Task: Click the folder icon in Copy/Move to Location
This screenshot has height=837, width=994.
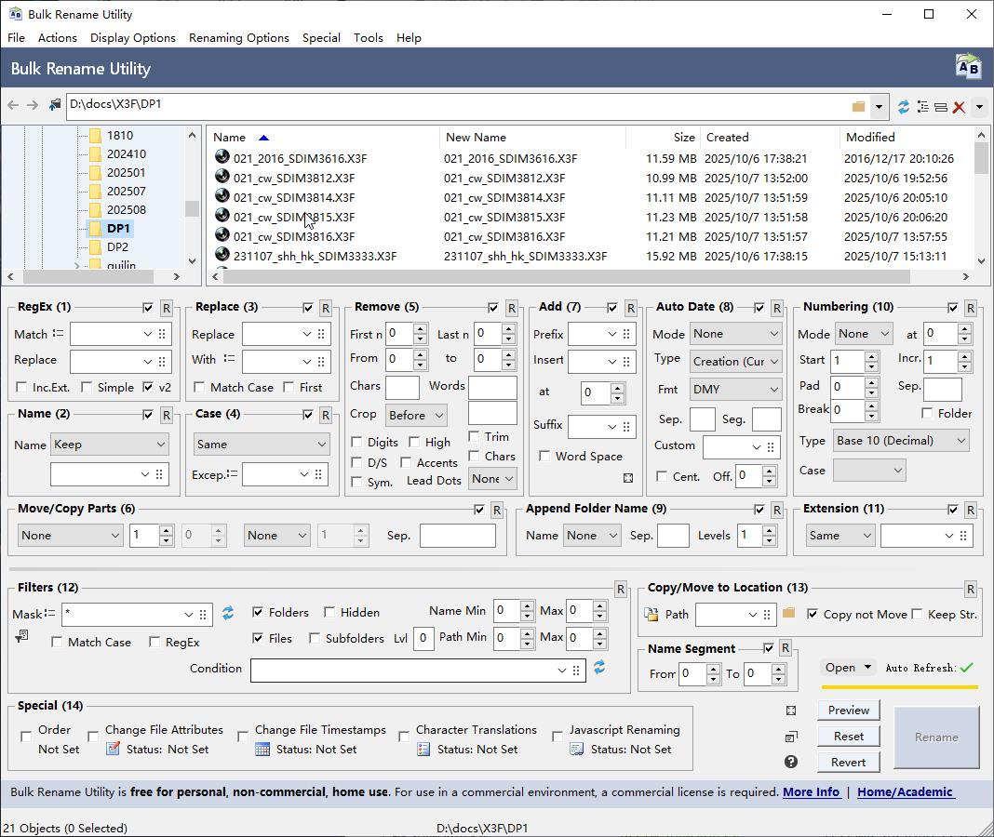Action: click(788, 613)
